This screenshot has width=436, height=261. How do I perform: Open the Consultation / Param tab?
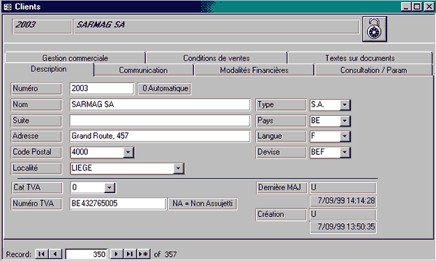[x=373, y=70]
